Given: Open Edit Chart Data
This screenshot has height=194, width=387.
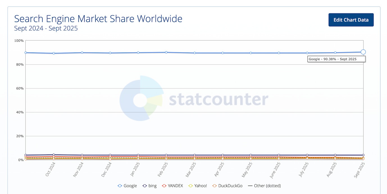Looking at the screenshot, I should pos(351,20).
